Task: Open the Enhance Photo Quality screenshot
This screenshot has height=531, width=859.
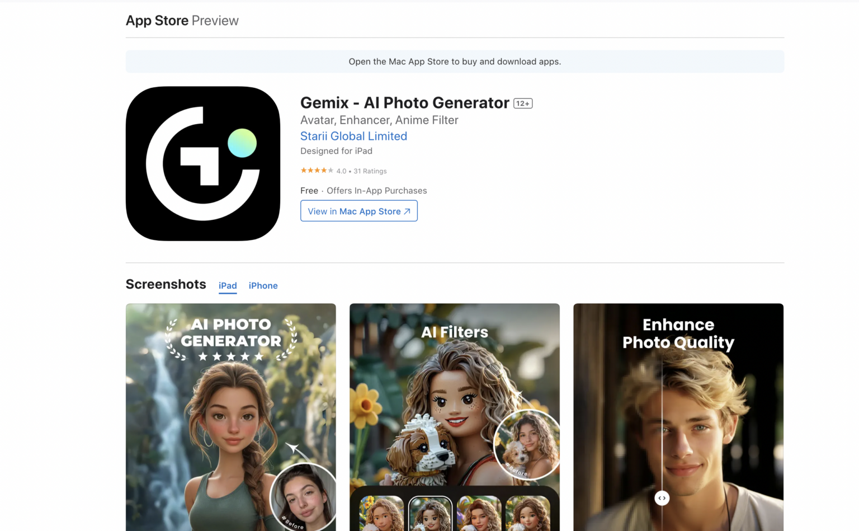Action: [678, 417]
